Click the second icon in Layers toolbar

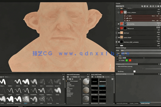(145, 6)
